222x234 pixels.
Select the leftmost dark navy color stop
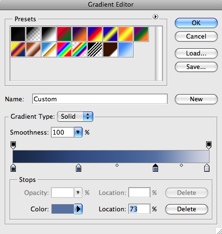coord(13,168)
